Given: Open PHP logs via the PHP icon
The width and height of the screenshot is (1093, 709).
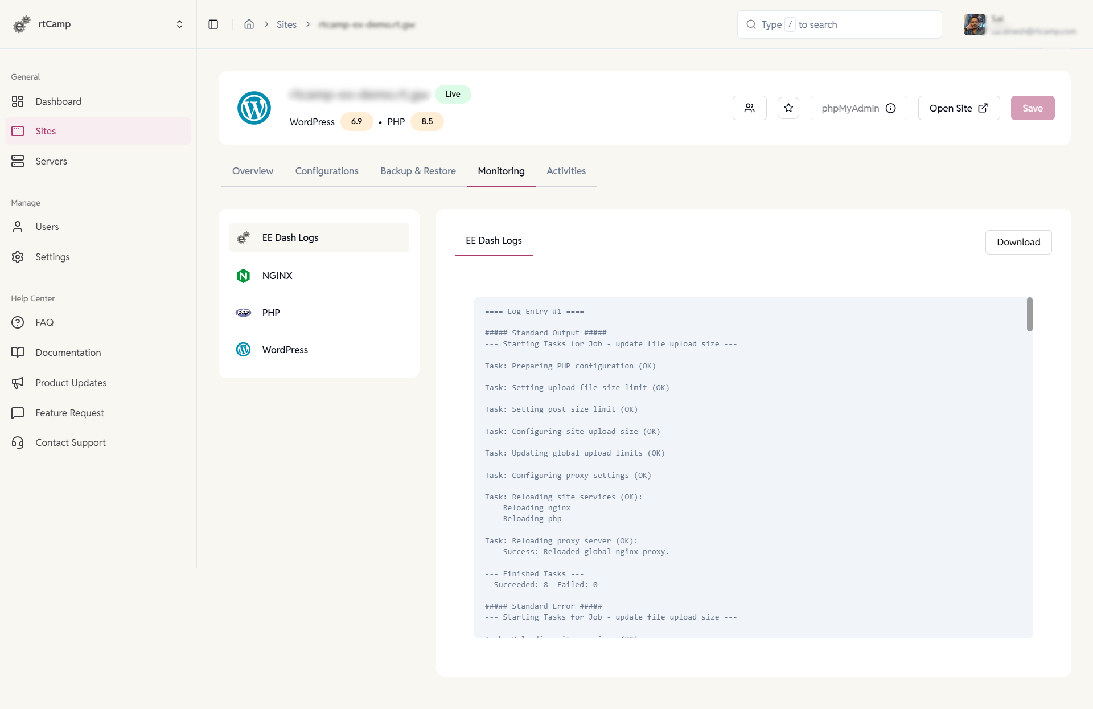Looking at the screenshot, I should (243, 312).
